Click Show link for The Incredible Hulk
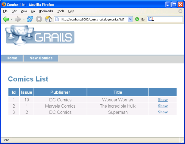 (163, 106)
